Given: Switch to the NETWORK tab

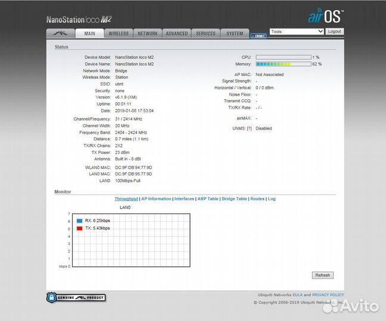Looking at the screenshot, I should [148, 33].
